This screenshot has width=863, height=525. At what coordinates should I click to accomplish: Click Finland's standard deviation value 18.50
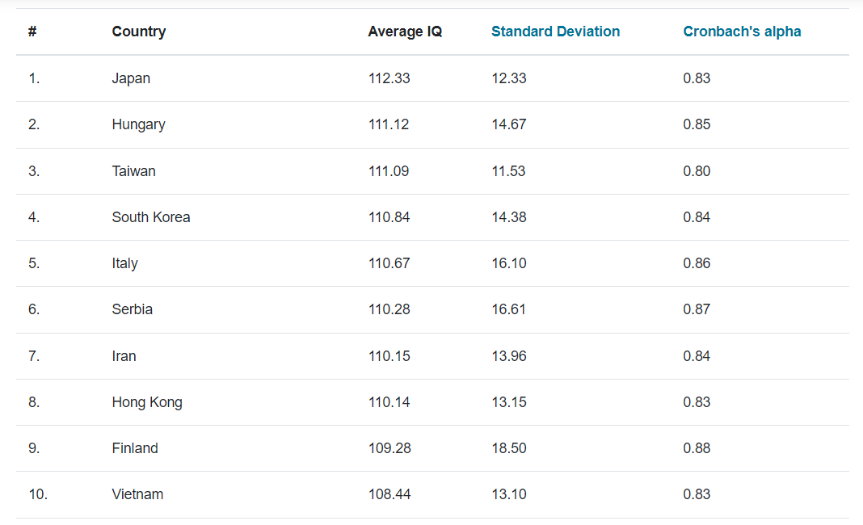tap(509, 448)
